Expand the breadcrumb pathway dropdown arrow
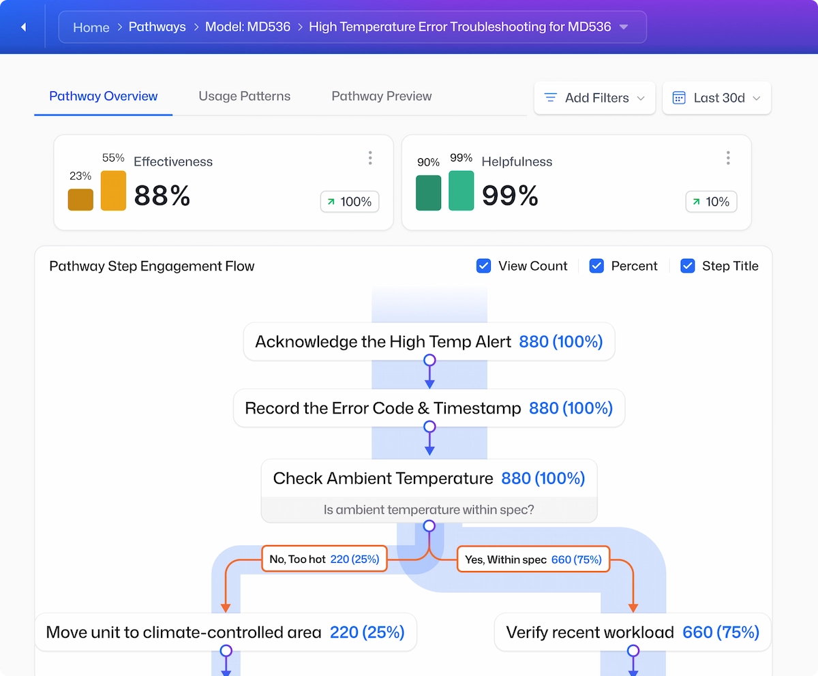Viewport: 818px width, 676px height. tap(624, 27)
